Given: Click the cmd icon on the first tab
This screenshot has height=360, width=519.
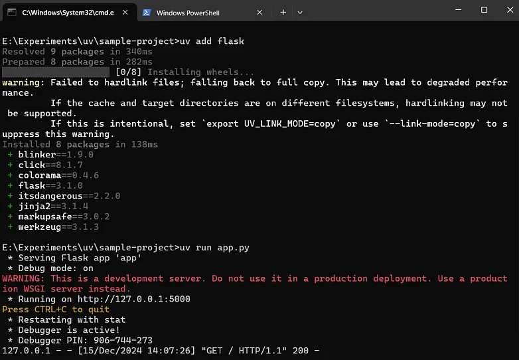Looking at the screenshot, I should (x=12, y=13).
